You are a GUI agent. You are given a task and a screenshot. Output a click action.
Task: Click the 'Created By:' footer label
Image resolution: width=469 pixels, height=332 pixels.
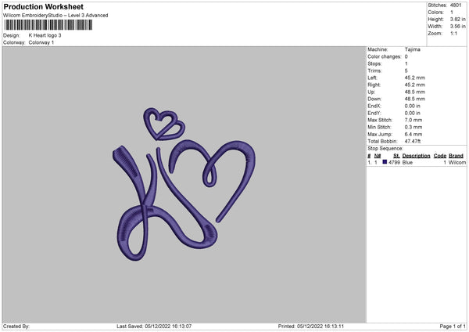16,327
